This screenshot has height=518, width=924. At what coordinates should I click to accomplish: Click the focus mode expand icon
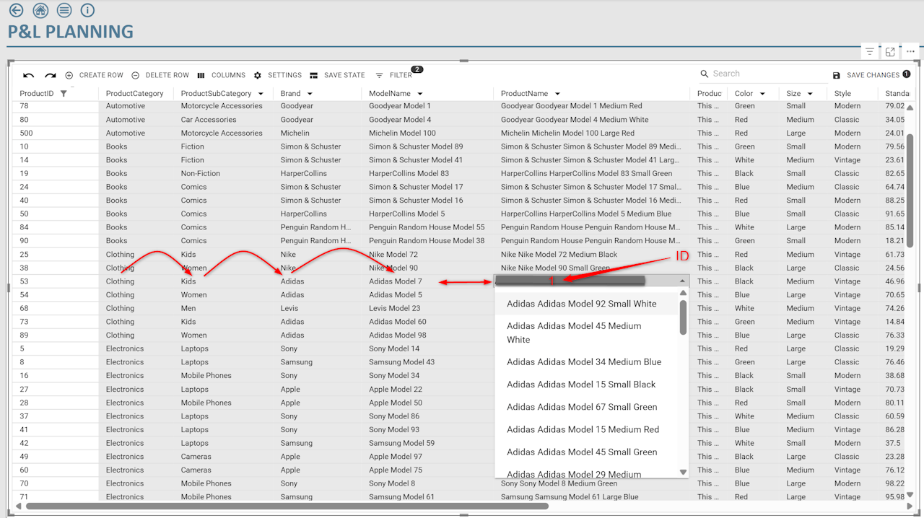click(x=890, y=52)
